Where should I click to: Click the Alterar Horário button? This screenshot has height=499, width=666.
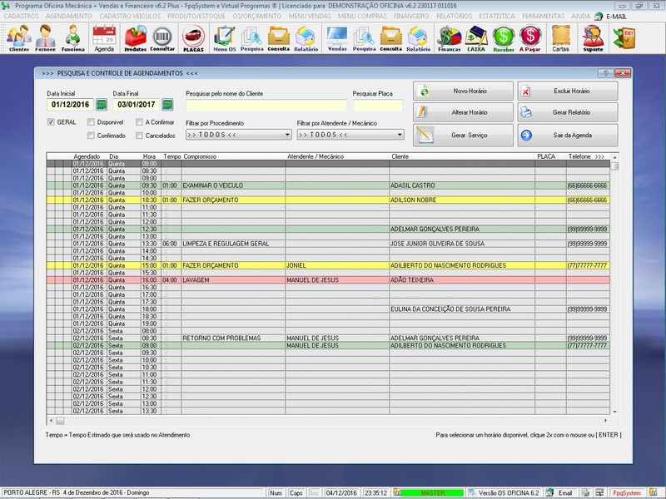click(463, 112)
